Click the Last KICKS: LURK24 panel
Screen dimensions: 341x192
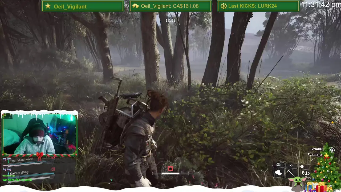(258, 6)
